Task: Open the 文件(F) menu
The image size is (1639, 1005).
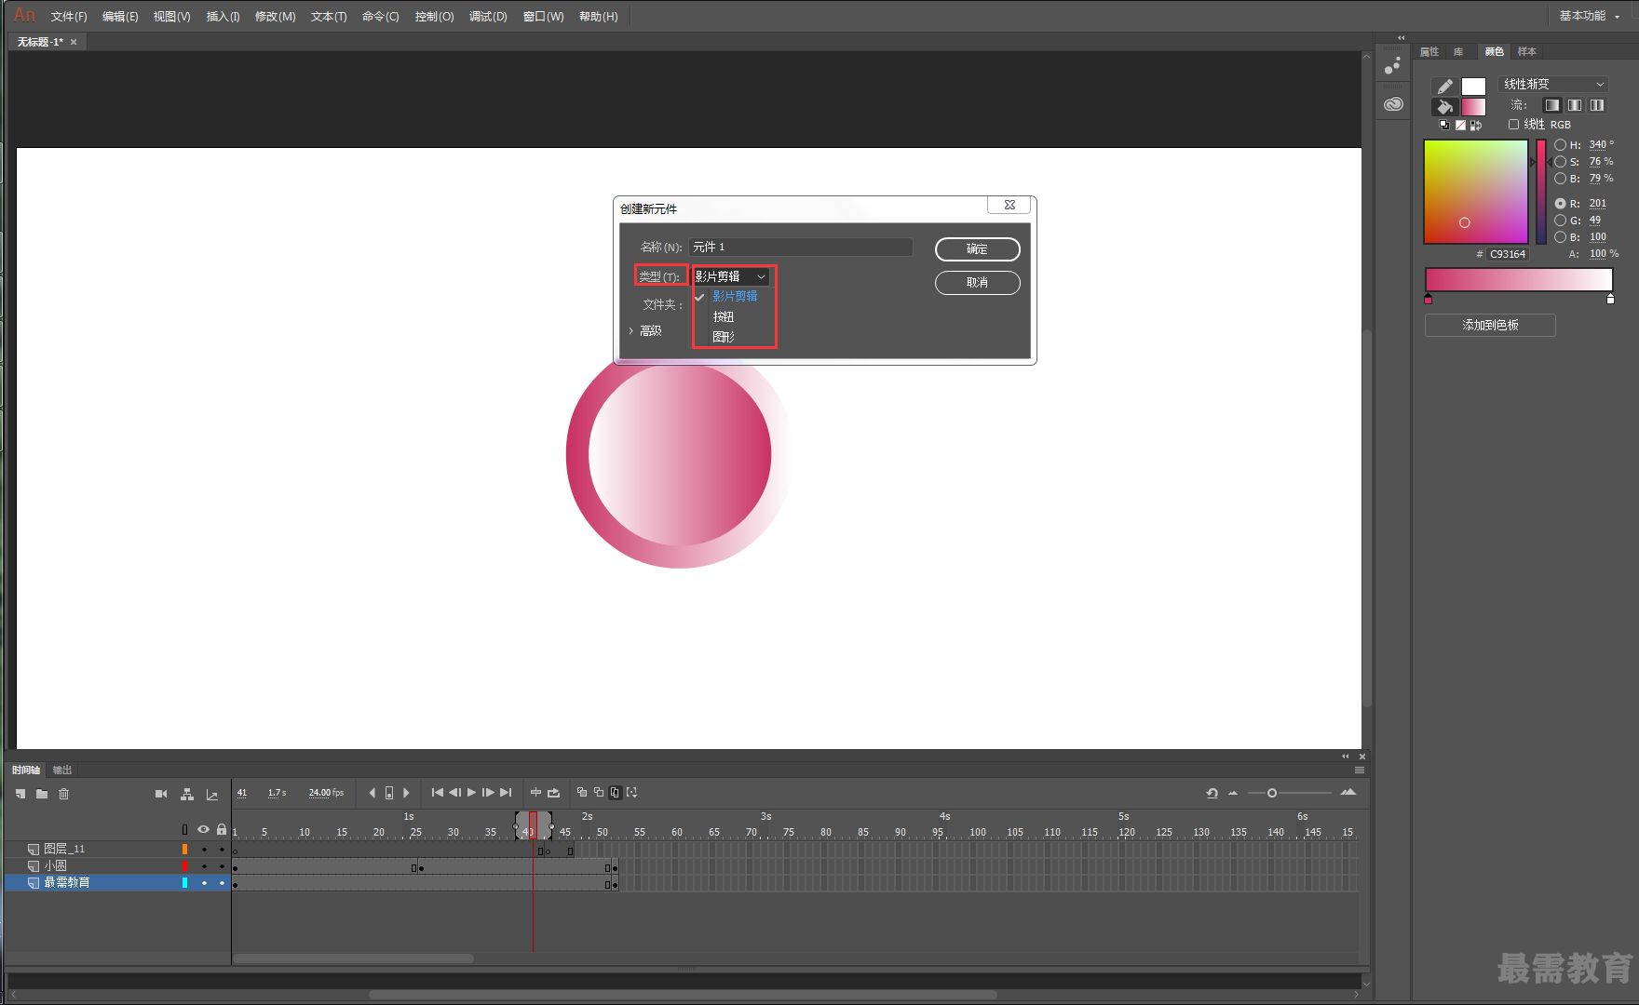Action: (69, 17)
